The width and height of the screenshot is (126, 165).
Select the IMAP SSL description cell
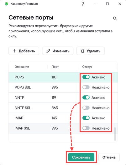click(x=22, y=128)
